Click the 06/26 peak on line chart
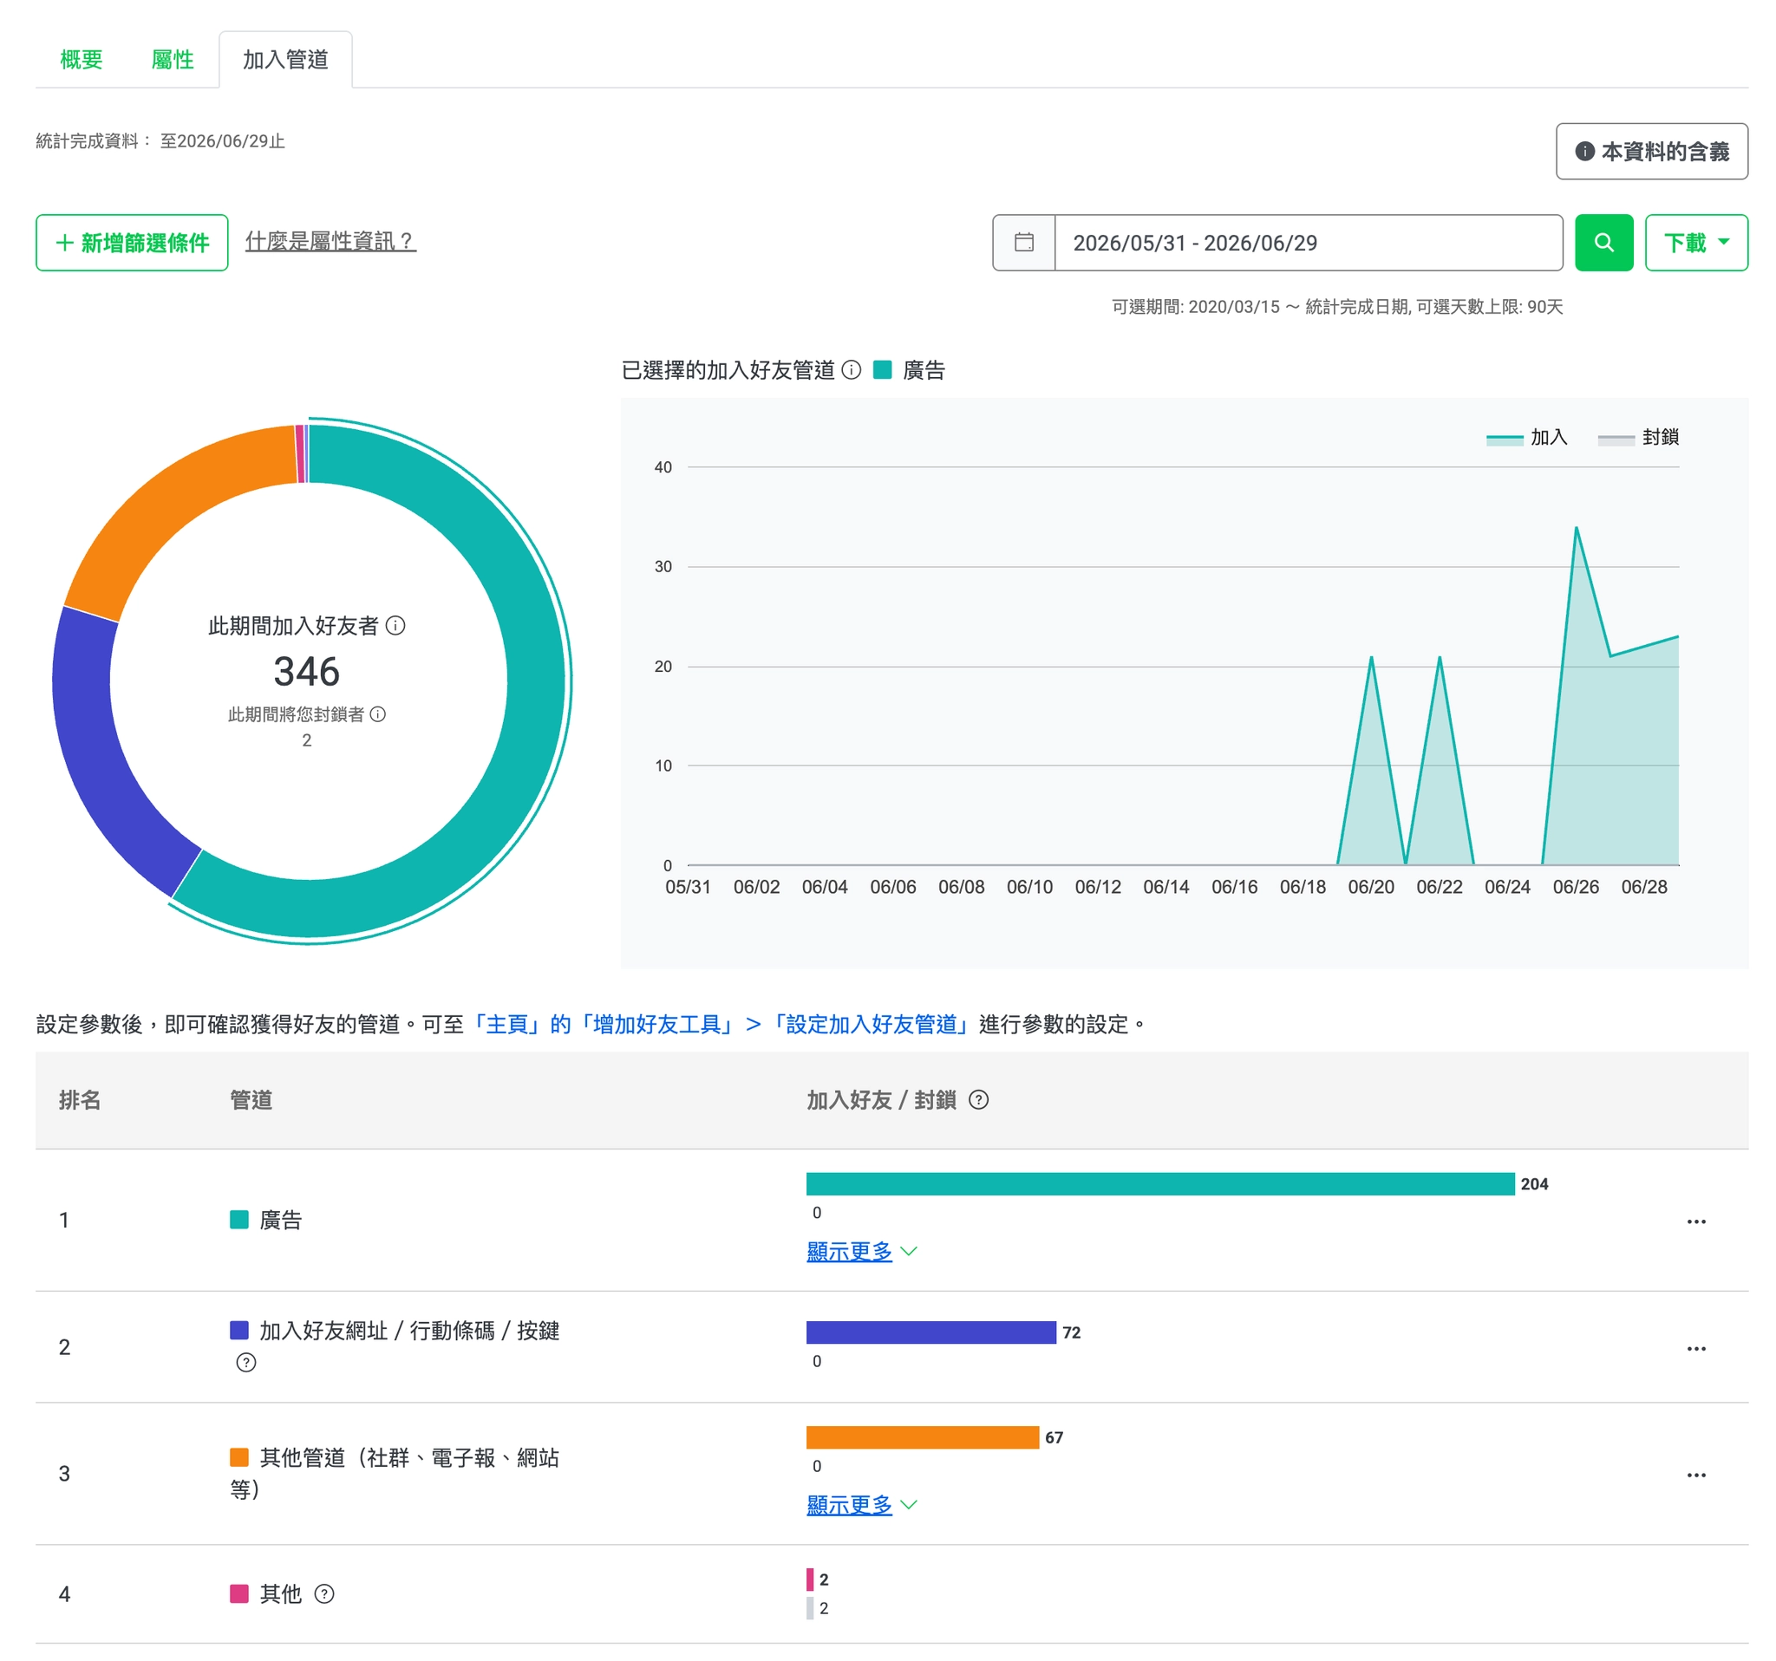This screenshot has width=1776, height=1661. 1576,529
